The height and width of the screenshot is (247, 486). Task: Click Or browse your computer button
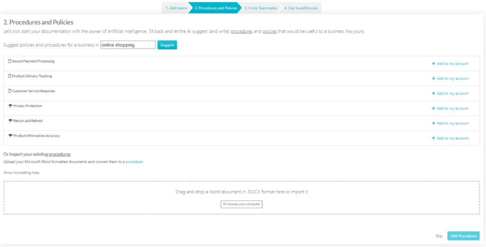pos(242,204)
